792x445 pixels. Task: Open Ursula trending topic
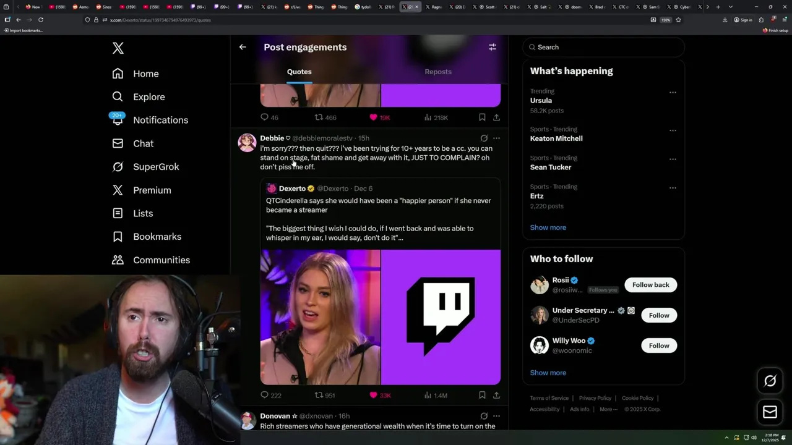541,101
